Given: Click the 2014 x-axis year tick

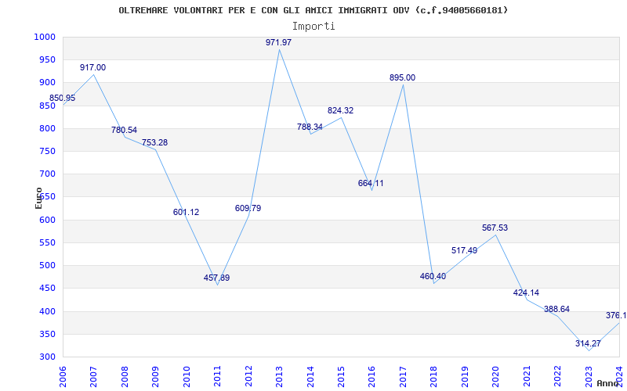Looking at the screenshot, I should 310,376.
